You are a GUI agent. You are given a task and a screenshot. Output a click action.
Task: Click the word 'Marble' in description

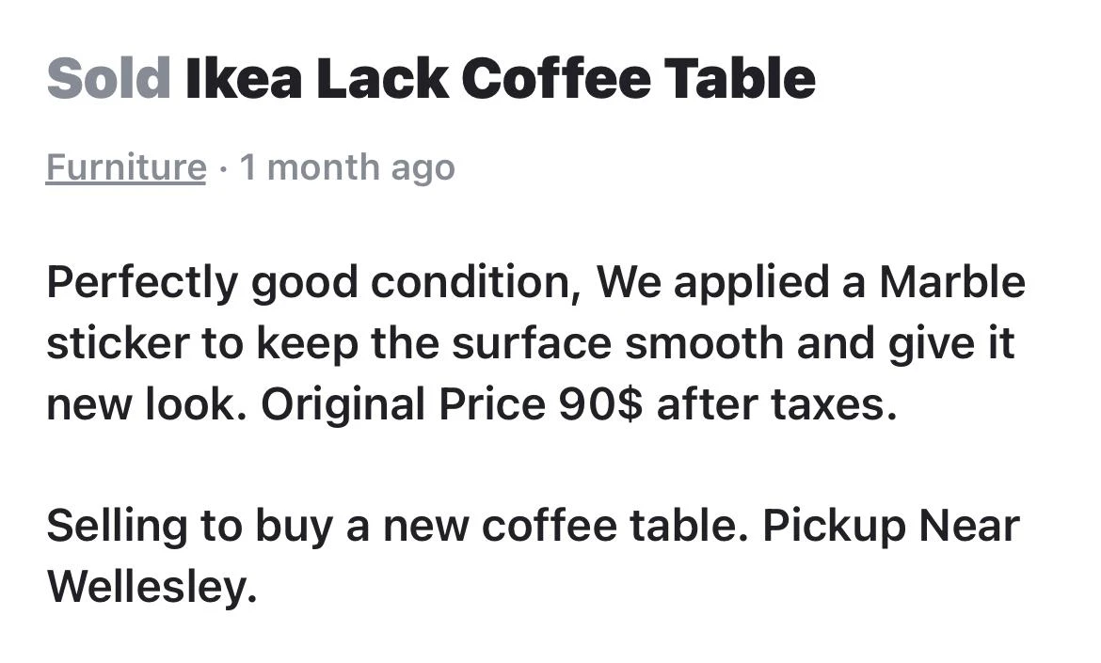(951, 282)
